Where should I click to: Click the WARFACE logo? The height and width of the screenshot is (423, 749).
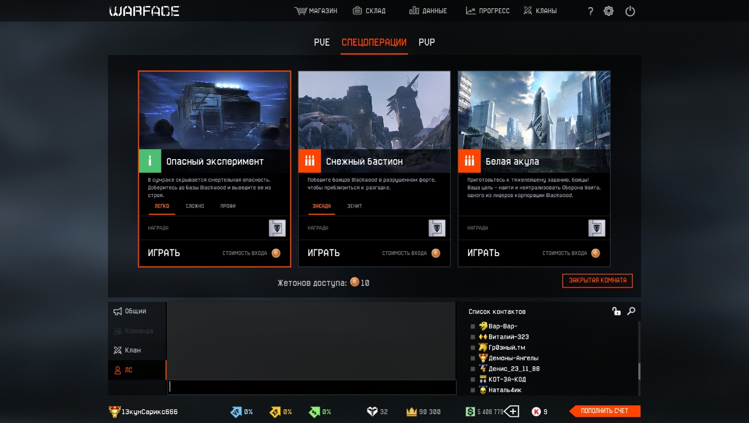tap(144, 11)
